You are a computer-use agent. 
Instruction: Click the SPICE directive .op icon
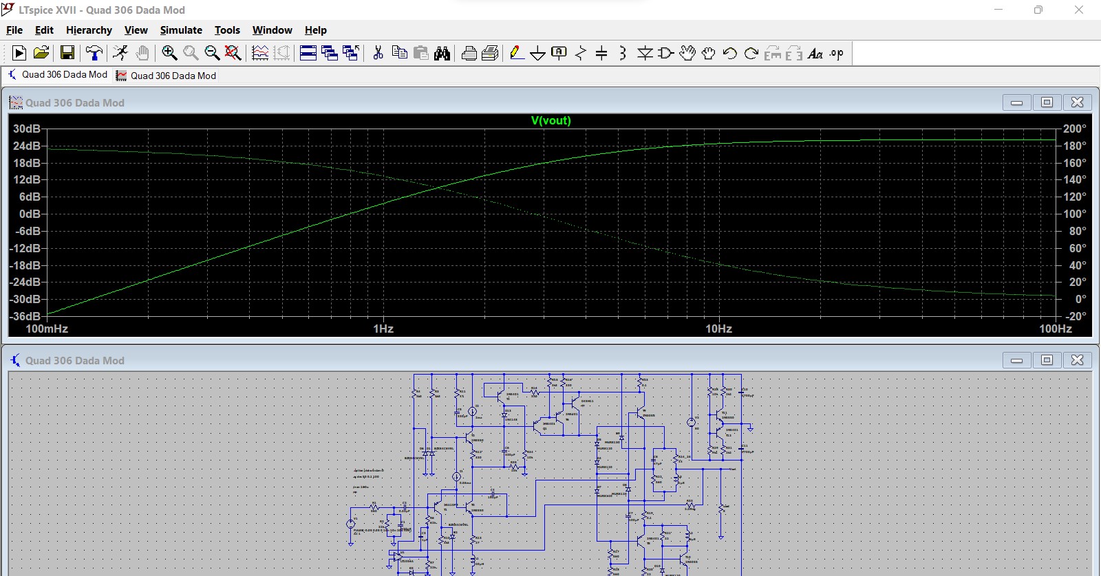(837, 53)
